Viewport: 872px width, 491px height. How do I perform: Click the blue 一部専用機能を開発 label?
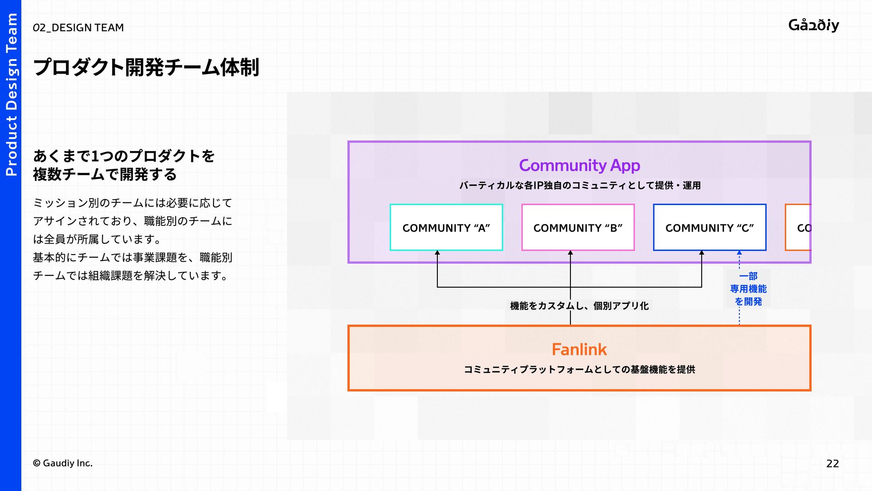[x=748, y=289]
